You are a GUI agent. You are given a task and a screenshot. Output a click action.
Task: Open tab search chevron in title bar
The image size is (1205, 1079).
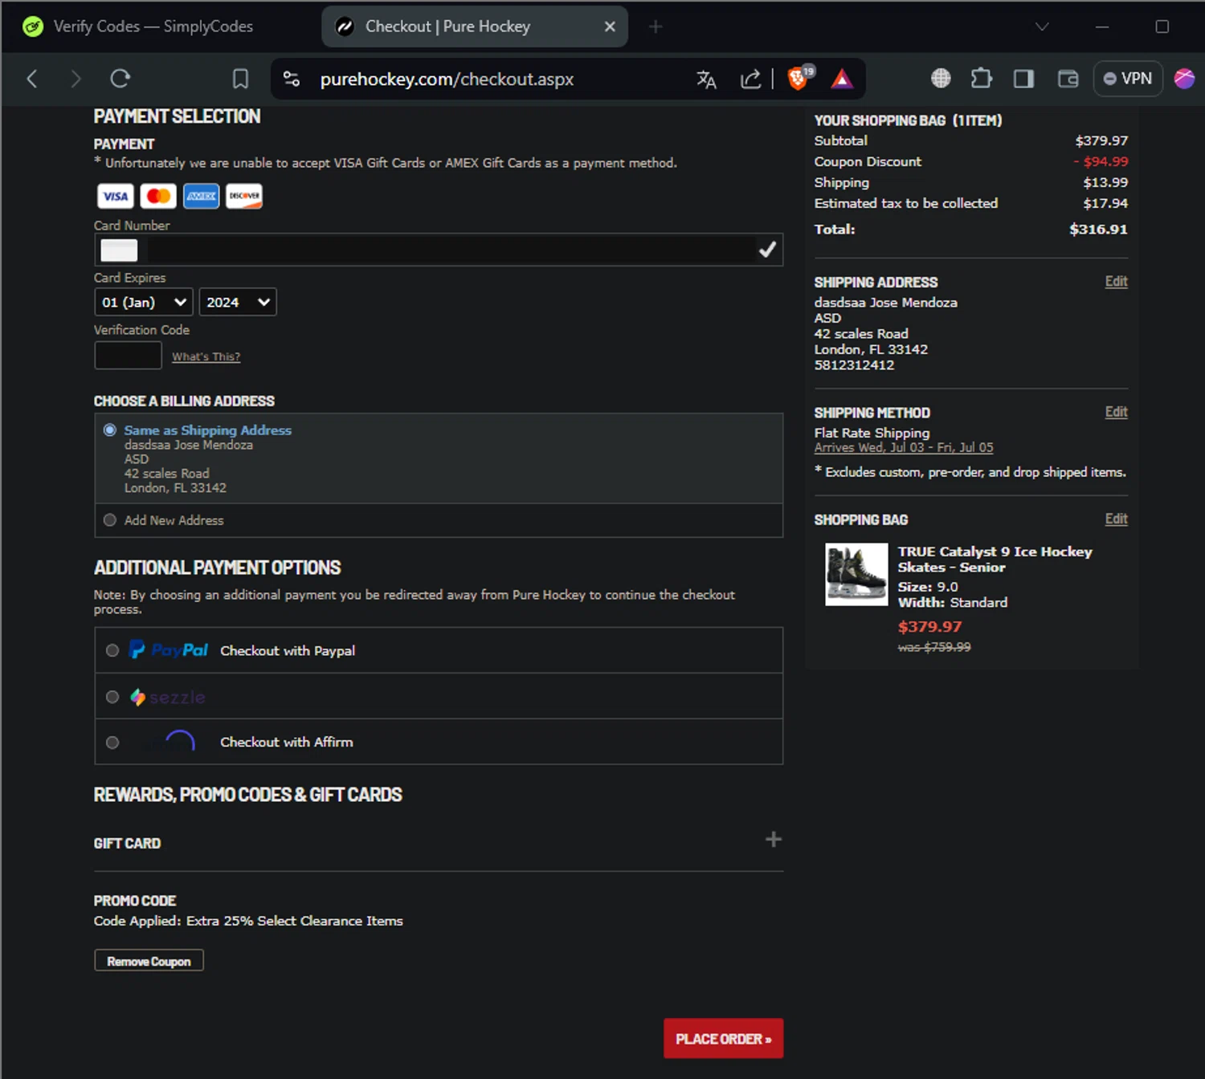point(1042,26)
